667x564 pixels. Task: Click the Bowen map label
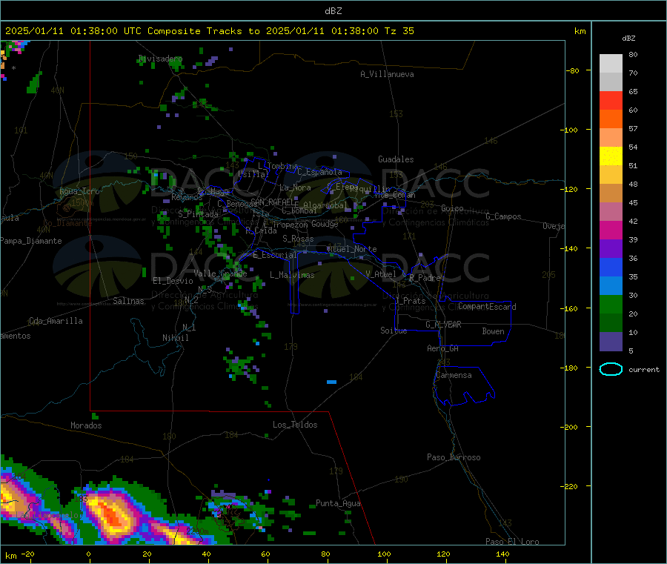point(493,331)
